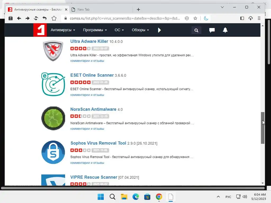
Task: Click the comss.ru address bar
Action: click(125, 18)
